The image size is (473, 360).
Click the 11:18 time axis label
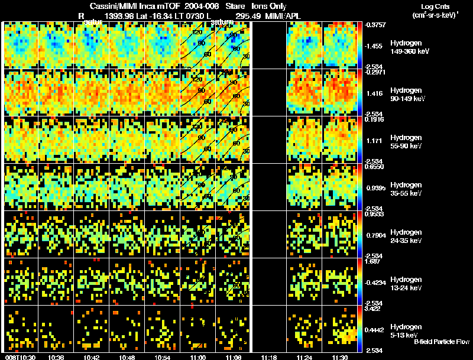(269, 357)
